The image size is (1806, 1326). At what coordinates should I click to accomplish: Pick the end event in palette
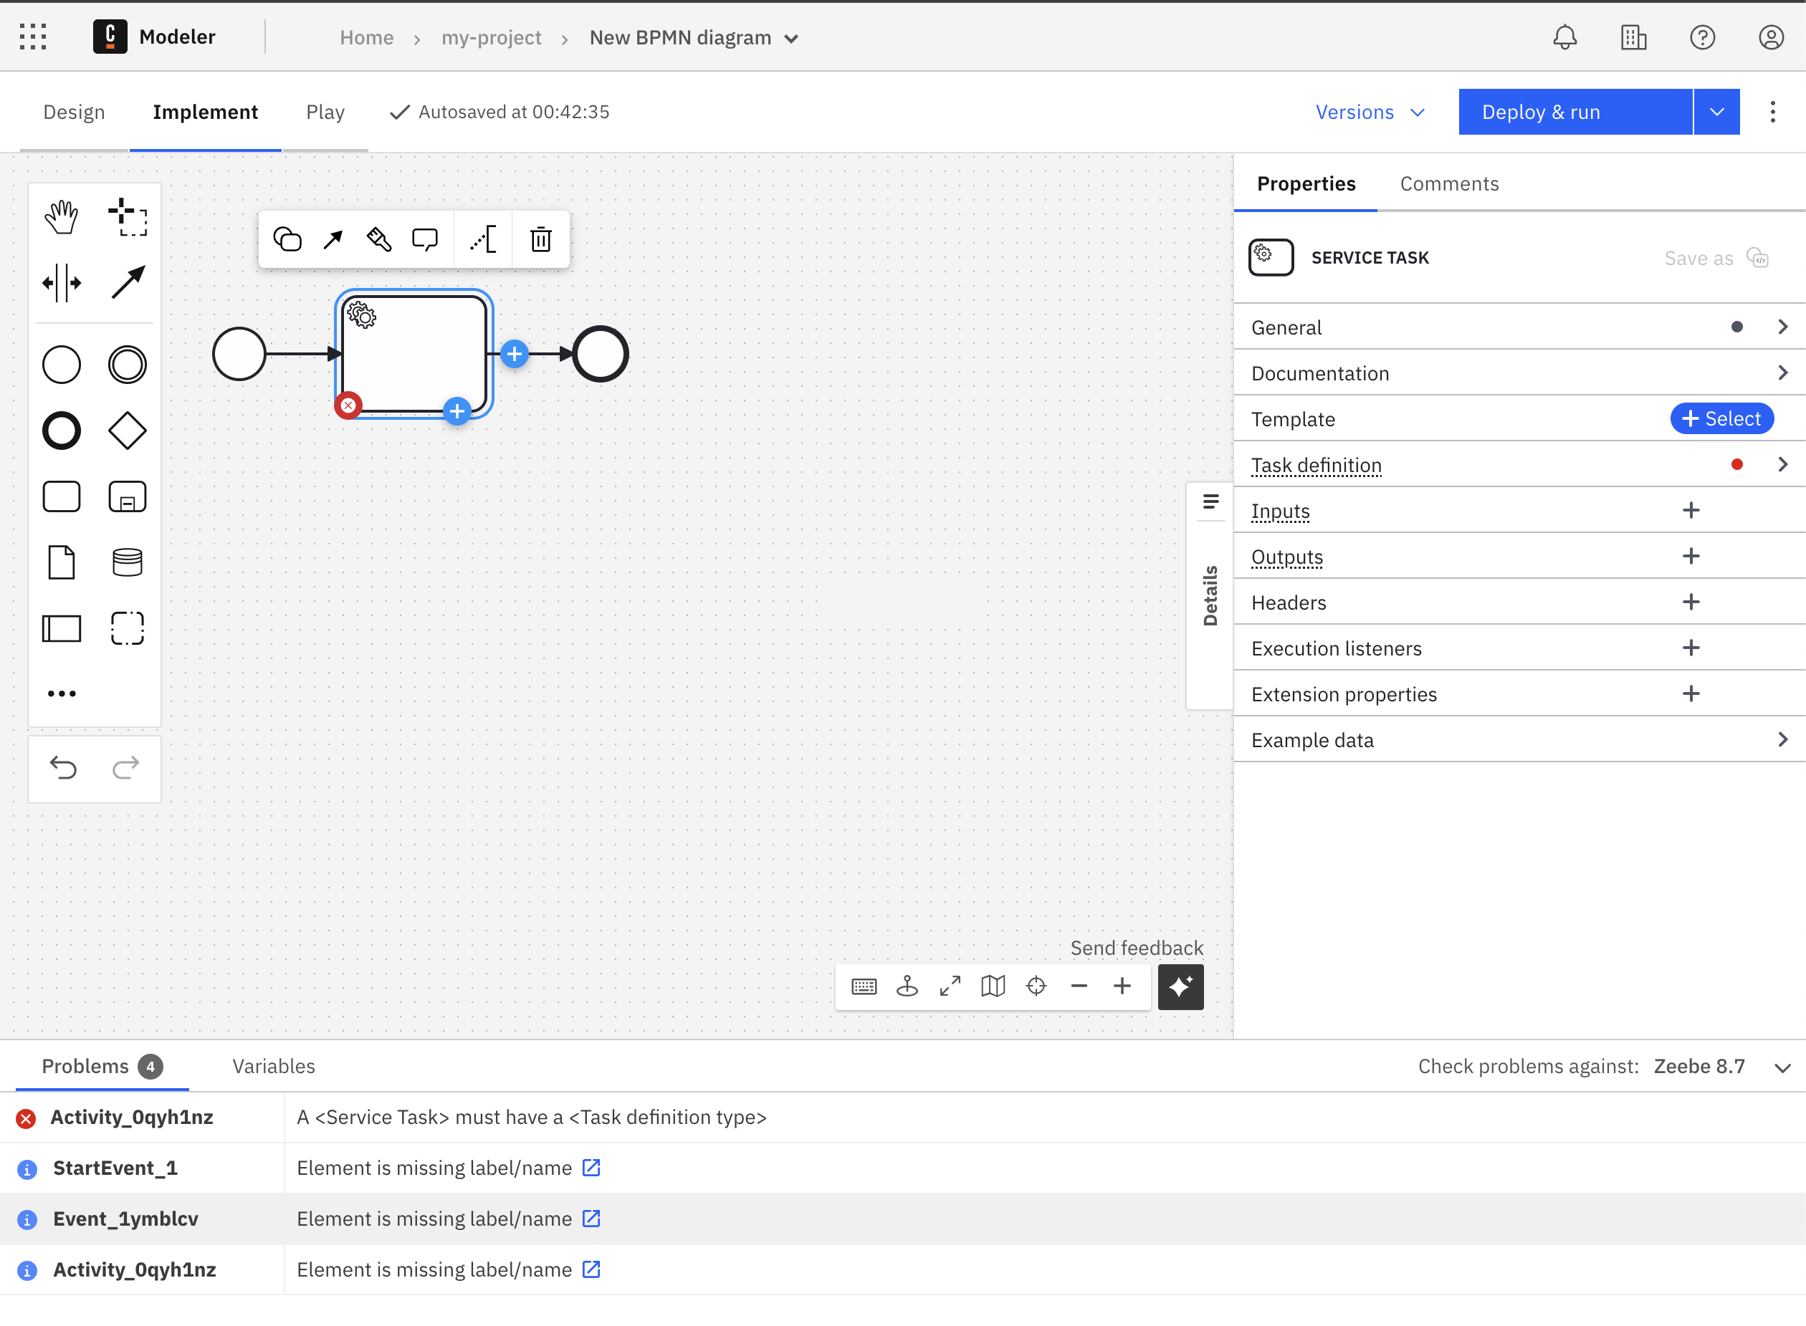pyautogui.click(x=61, y=431)
